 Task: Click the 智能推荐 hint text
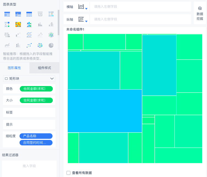28,56
